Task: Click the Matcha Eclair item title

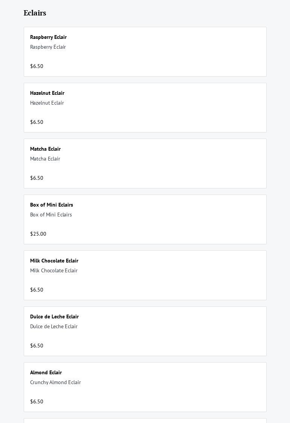Action: click(x=45, y=149)
